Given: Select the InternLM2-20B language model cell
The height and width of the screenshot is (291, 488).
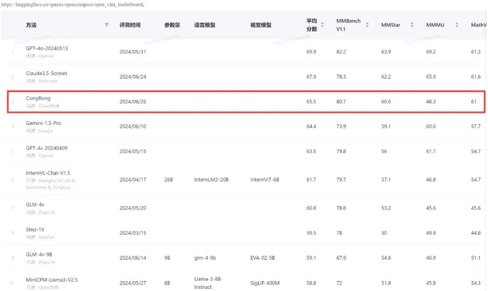Looking at the screenshot, I should pyautogui.click(x=211, y=179).
